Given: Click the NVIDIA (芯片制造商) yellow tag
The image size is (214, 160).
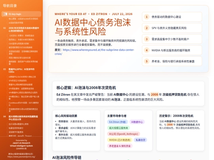Looking at the screenshot, I should (120, 140).
